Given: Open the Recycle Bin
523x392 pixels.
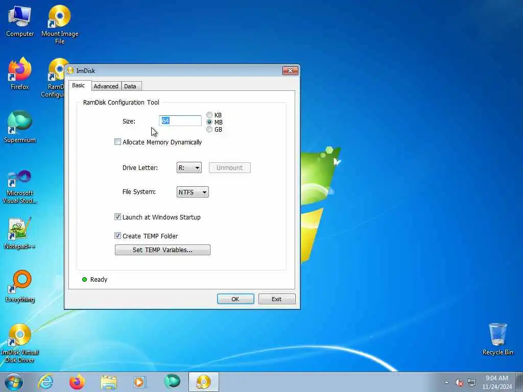Looking at the screenshot, I should 497,339.
